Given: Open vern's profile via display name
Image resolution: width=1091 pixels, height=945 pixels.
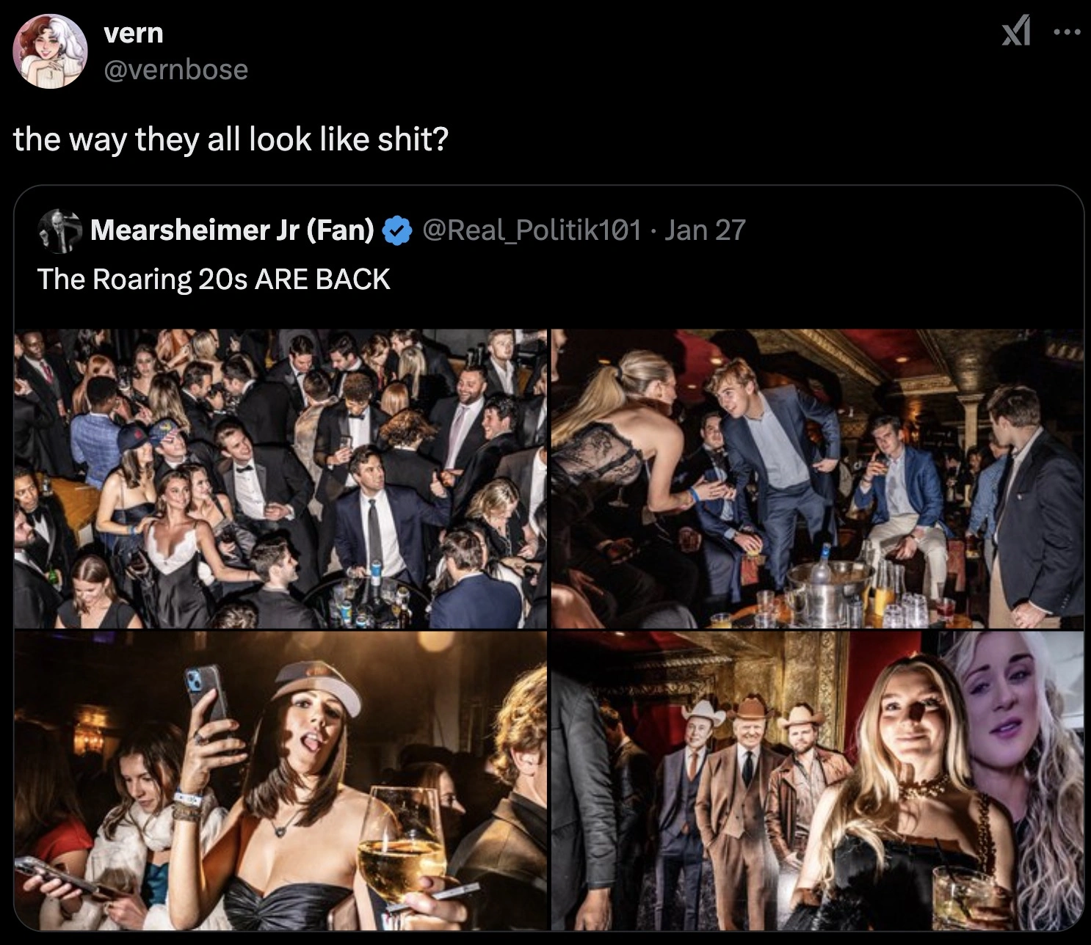Looking at the screenshot, I should (x=134, y=33).
